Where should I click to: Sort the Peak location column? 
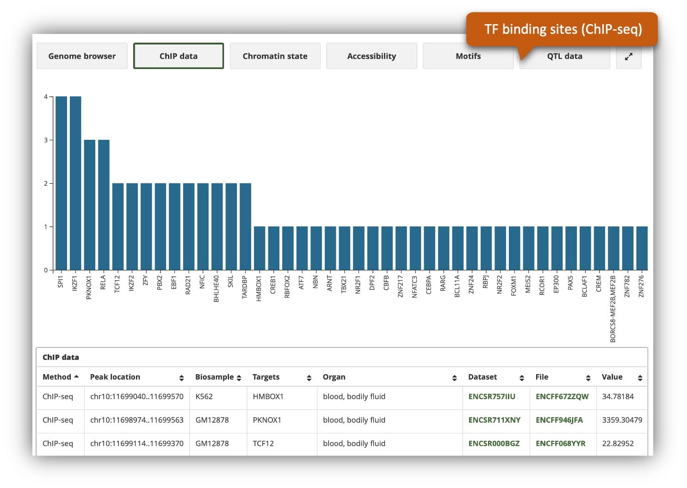[x=181, y=378]
